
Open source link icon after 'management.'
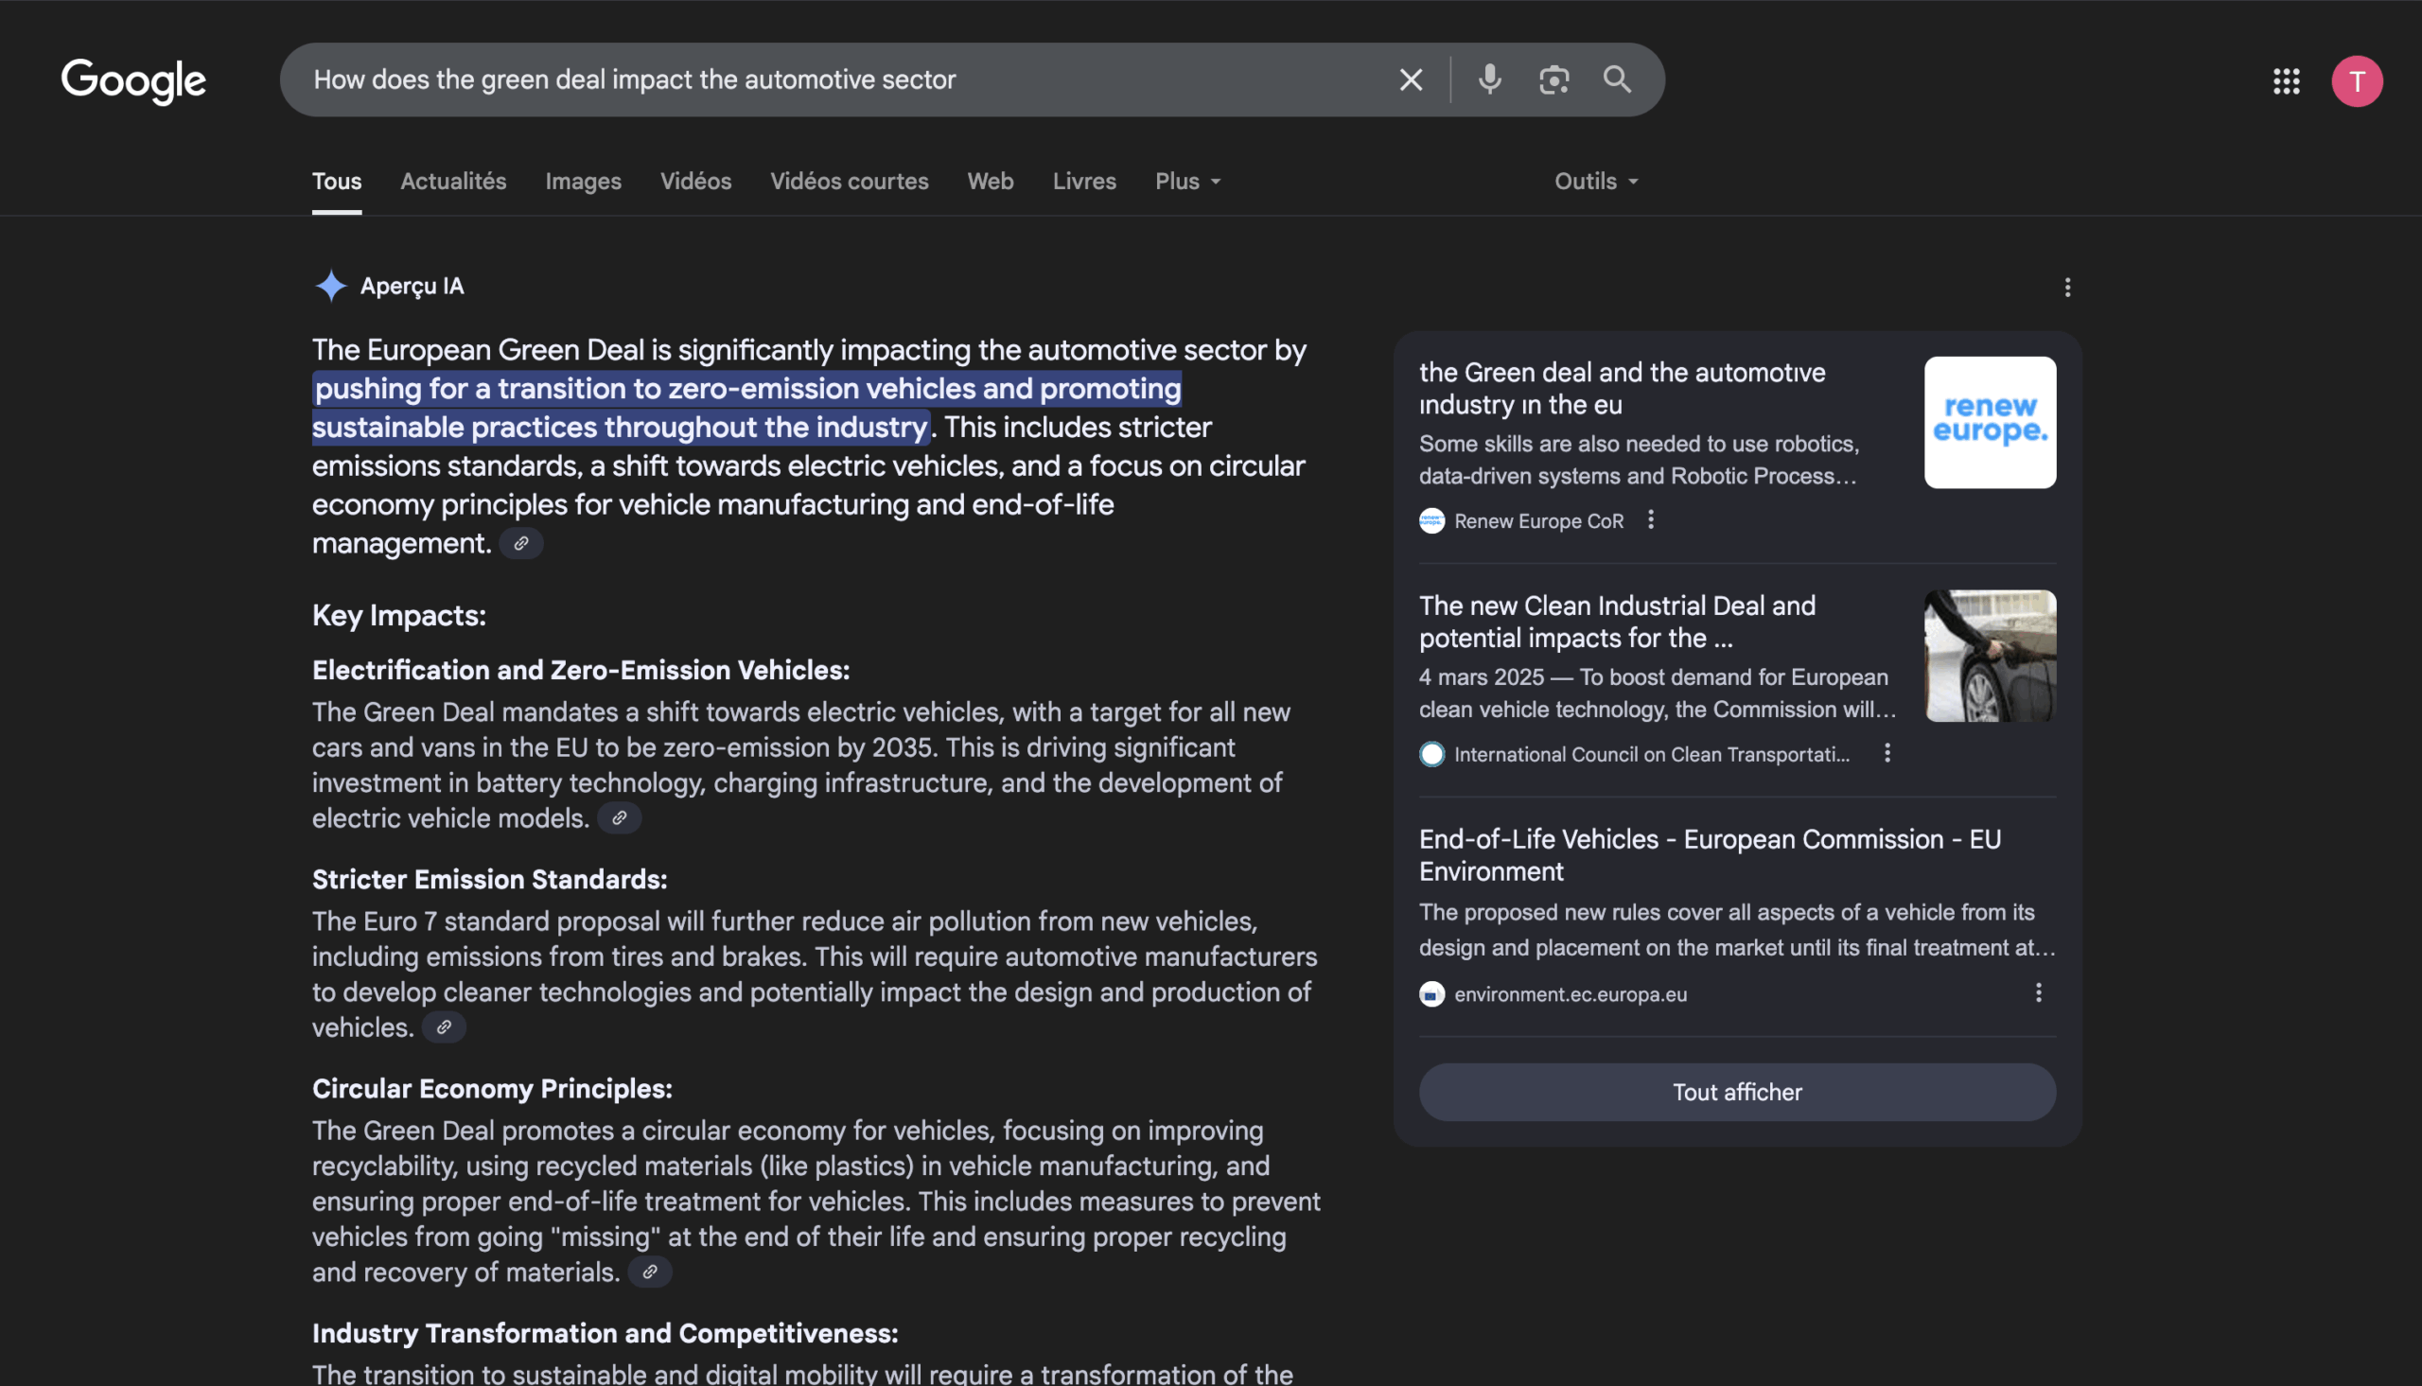[x=520, y=544]
